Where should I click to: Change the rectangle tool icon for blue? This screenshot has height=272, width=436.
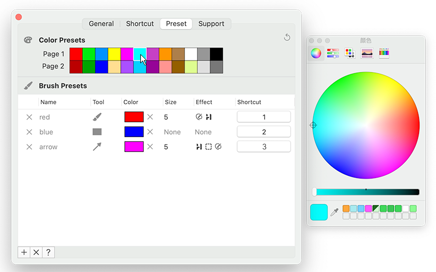[97, 132]
